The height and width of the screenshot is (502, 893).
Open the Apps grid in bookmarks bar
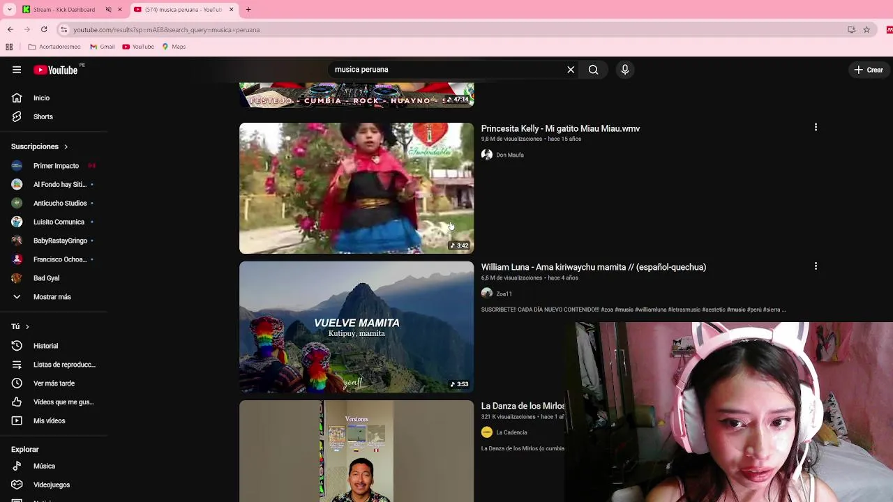[9, 47]
